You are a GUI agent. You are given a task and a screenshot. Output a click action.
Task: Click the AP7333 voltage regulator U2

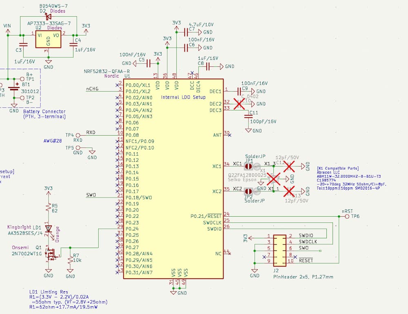click(x=48, y=40)
